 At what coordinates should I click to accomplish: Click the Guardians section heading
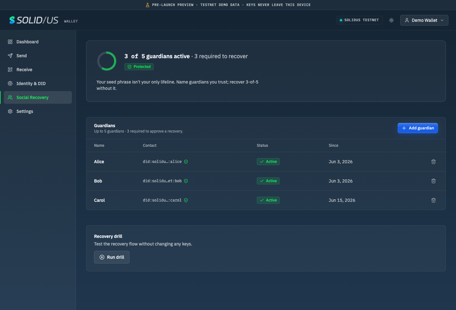tap(104, 126)
